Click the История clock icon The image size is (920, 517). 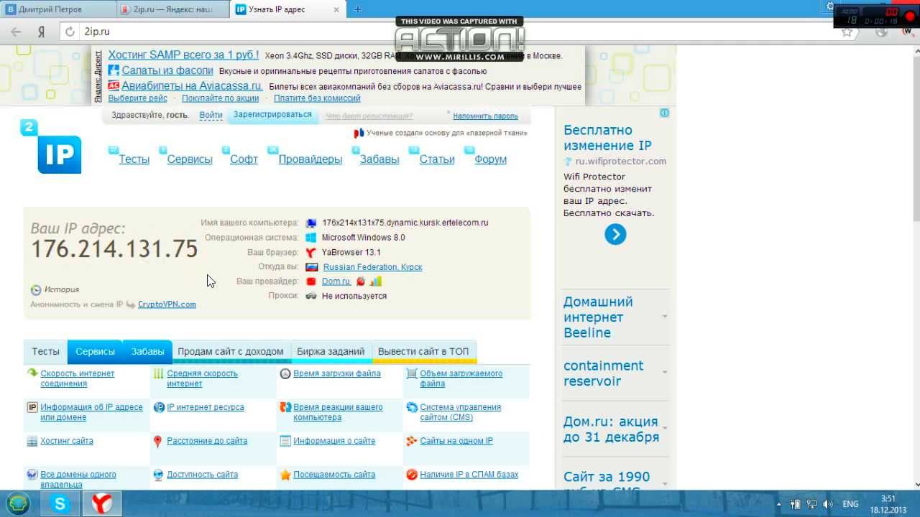(36, 290)
